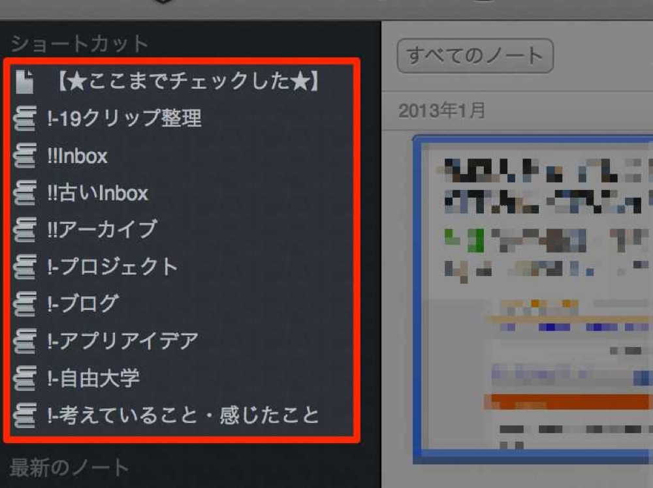Viewport: 653px width, 488px height.
Task: Click notebook icon beside !-19クリップ整理
Action: pos(25,119)
